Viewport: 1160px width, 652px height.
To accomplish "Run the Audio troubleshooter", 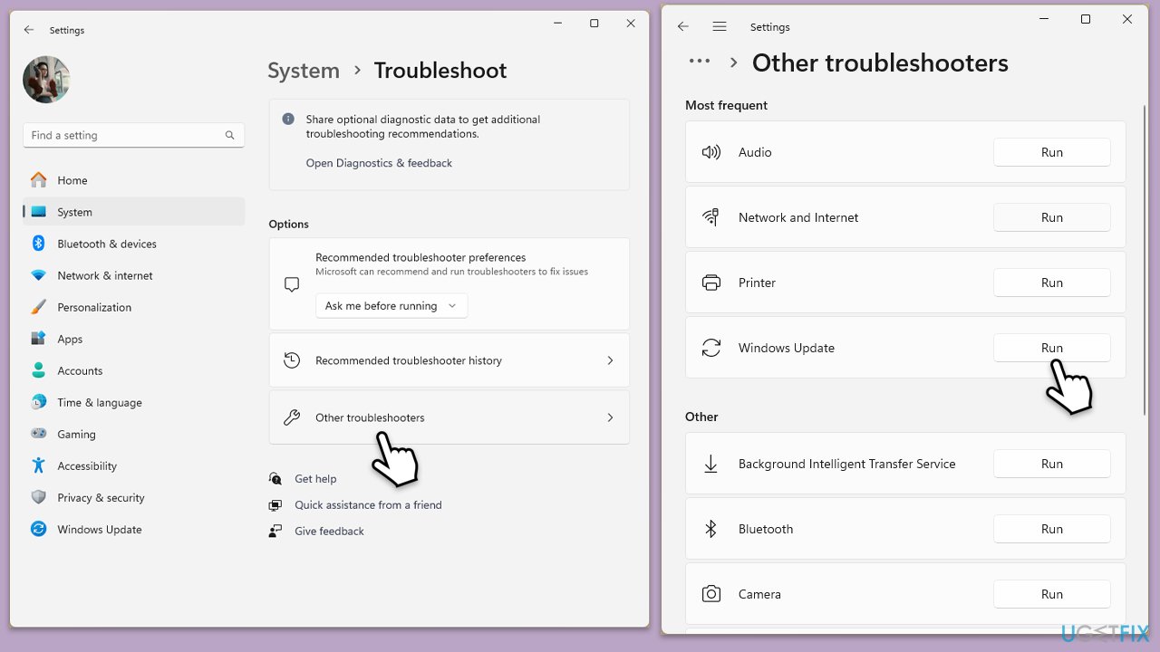I will 1052,152.
